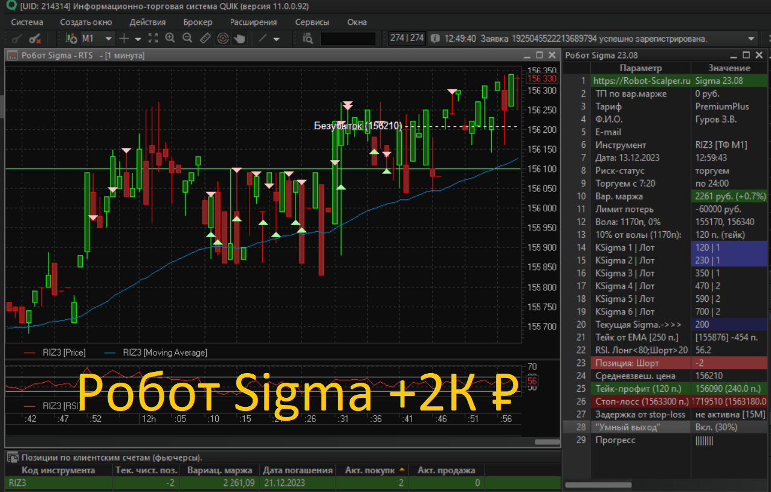Image resolution: width=771 pixels, height=492 pixels.
Task: Click the https://Robot-Scalper.ru link cell
Action: click(641, 80)
